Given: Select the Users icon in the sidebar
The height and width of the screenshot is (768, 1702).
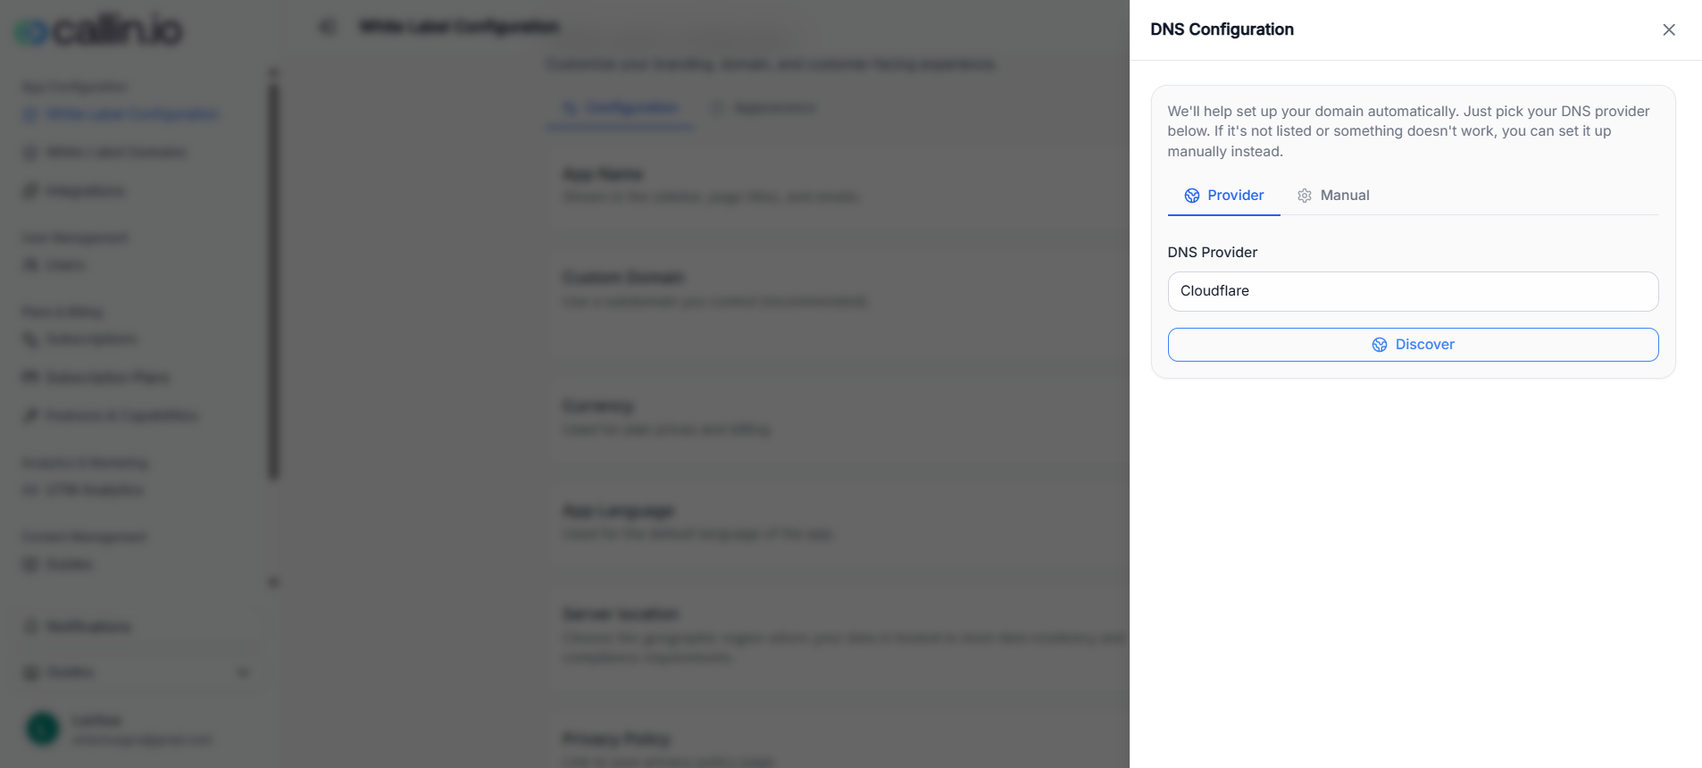Looking at the screenshot, I should coord(29,264).
